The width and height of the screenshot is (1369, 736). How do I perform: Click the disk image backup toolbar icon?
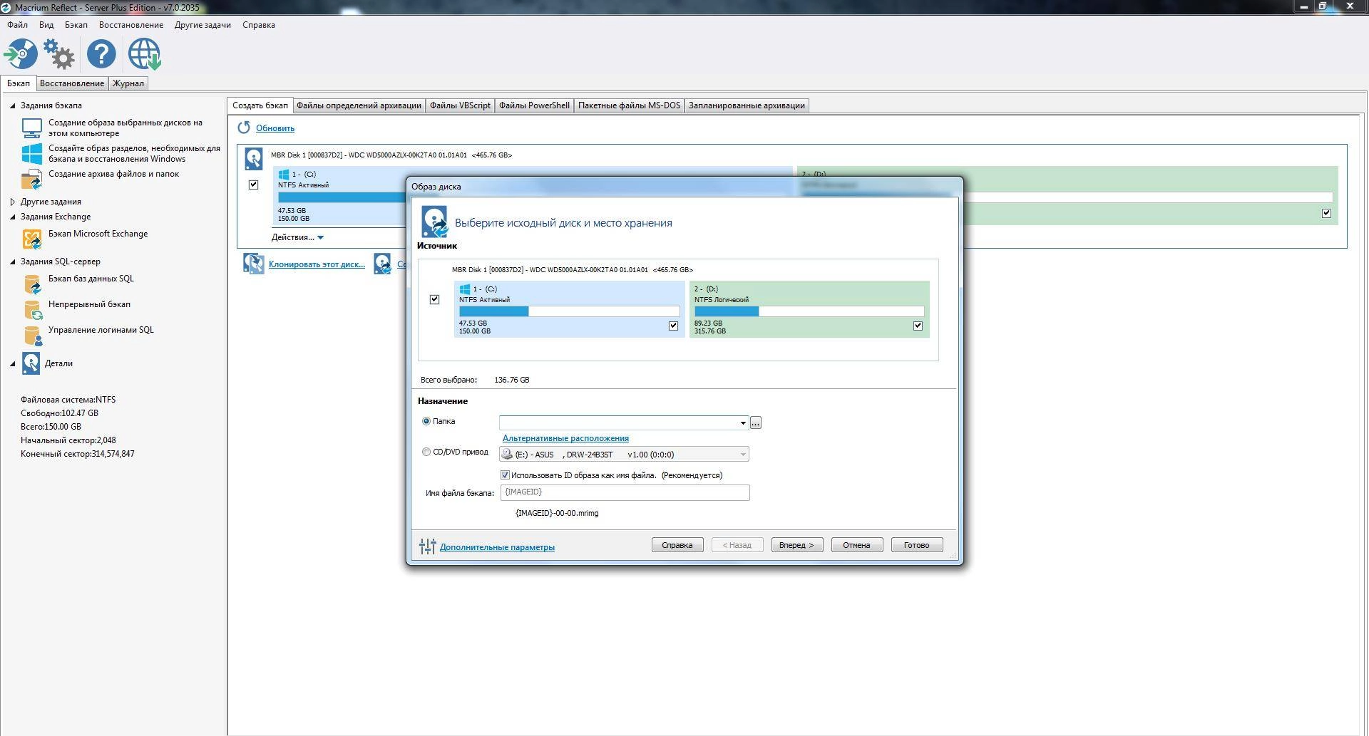coord(21,54)
